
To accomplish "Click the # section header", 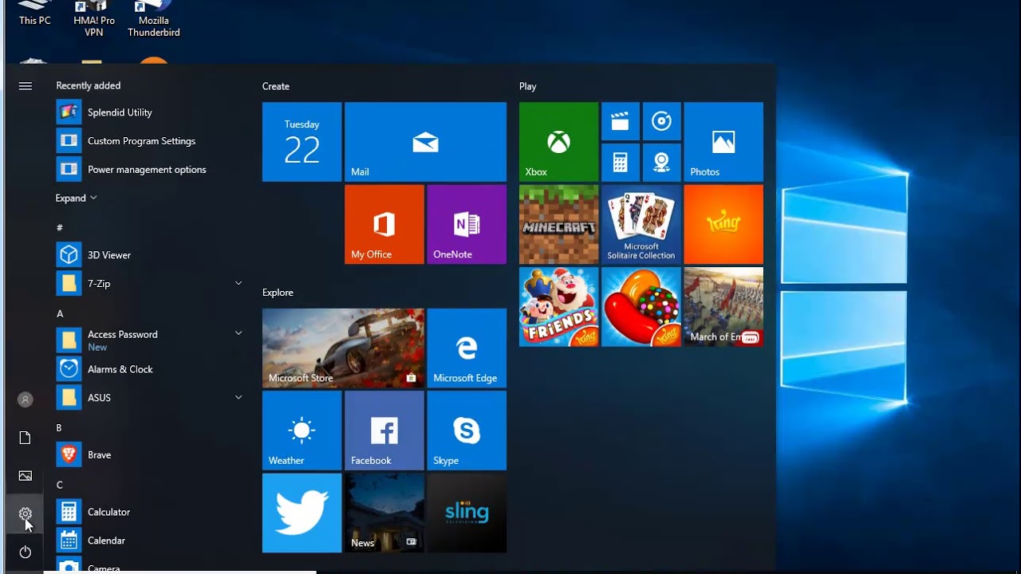I will point(59,228).
